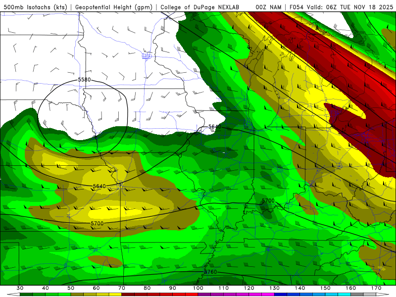Click the 100 value on the color scale
Viewport: 396px width, 297px height.
click(198, 288)
